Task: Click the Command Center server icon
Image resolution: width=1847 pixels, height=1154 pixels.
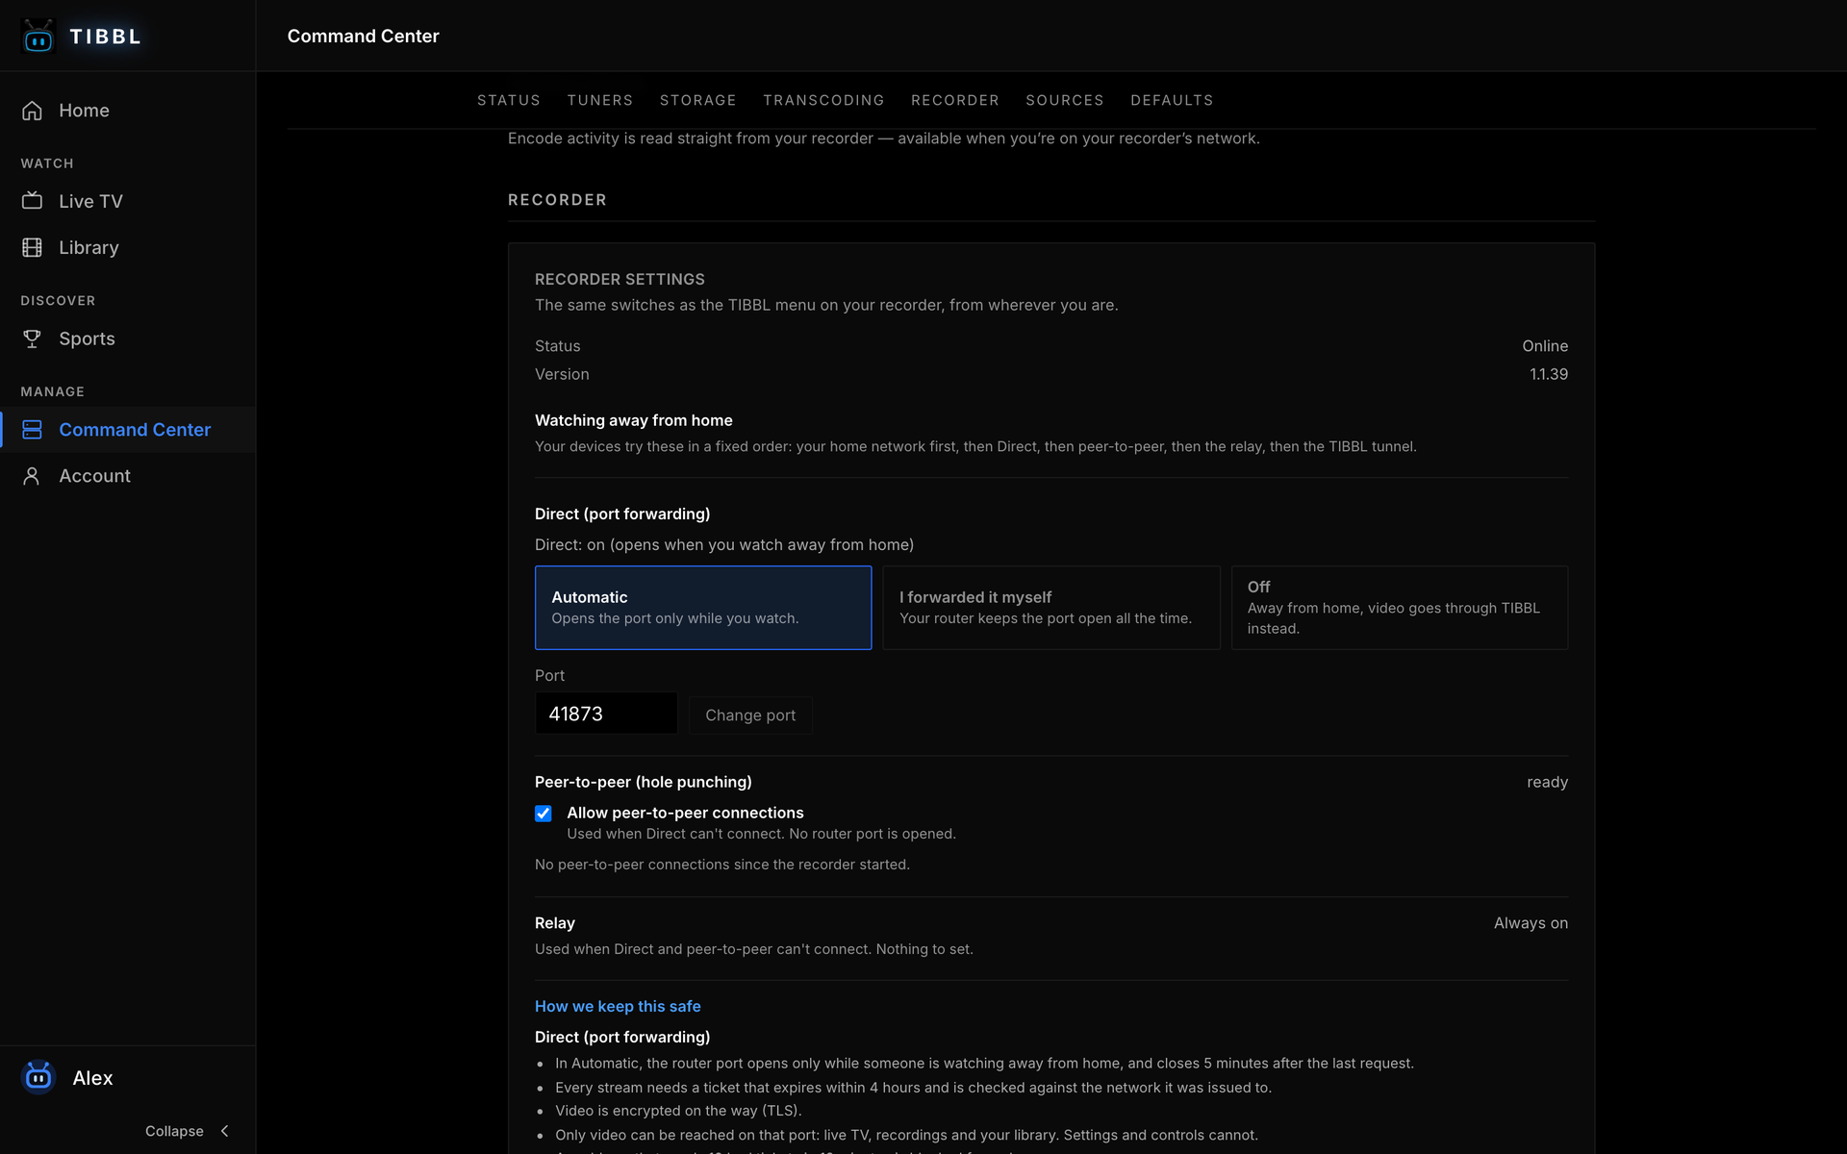Action: [x=32, y=430]
